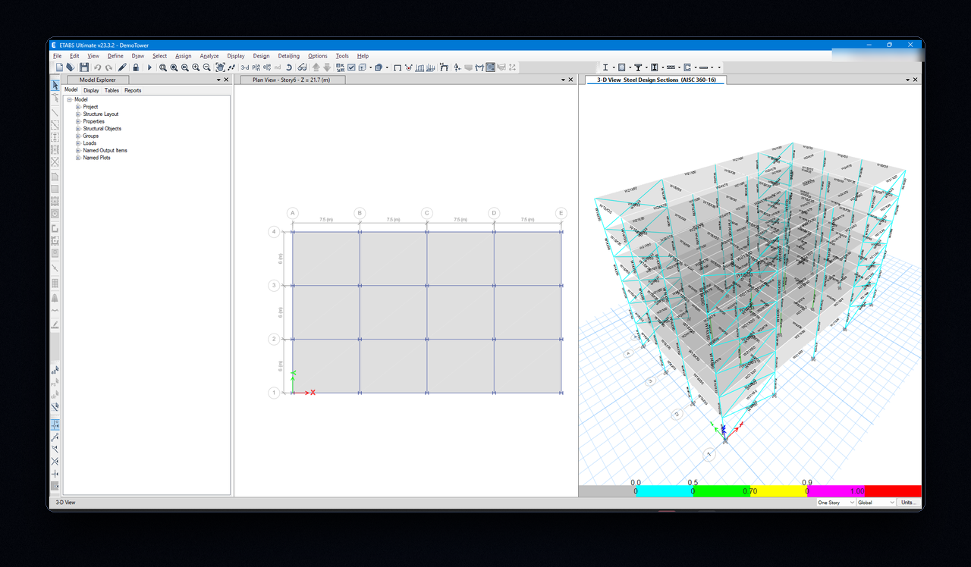971x567 pixels.
Task: Click the Elevation view toolbar button
Action: [x=266, y=67]
